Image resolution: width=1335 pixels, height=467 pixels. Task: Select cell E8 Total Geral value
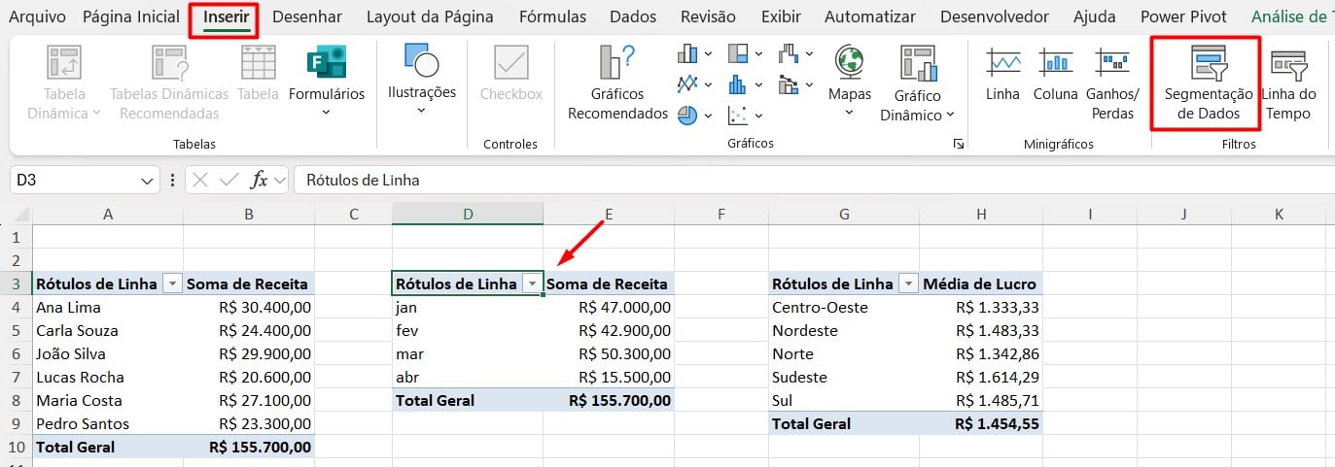pos(608,400)
